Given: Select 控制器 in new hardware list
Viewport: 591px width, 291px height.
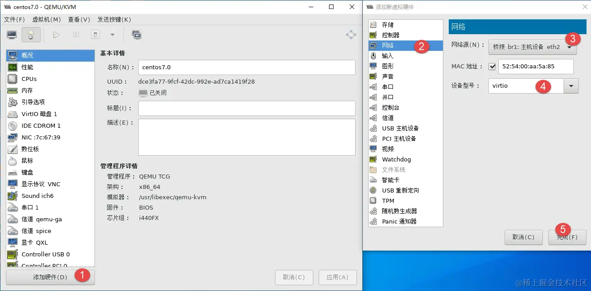Looking at the screenshot, I should point(406,35).
